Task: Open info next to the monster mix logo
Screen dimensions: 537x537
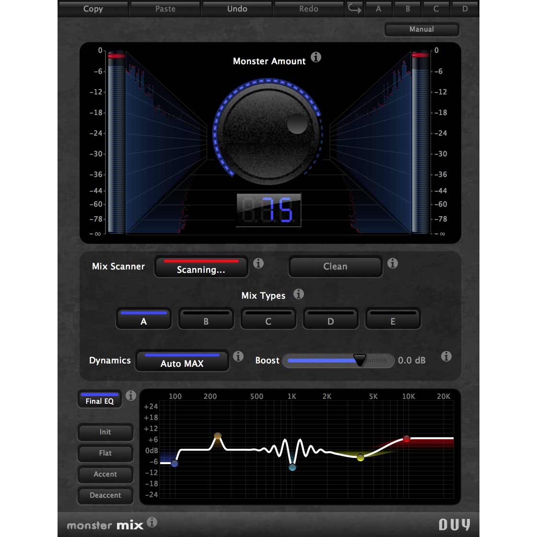Action: [x=152, y=524]
